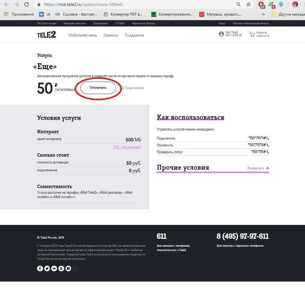The width and height of the screenshot is (305, 299).
Task: Open Tele2 Twitter page icon
Action: (x=47, y=268)
